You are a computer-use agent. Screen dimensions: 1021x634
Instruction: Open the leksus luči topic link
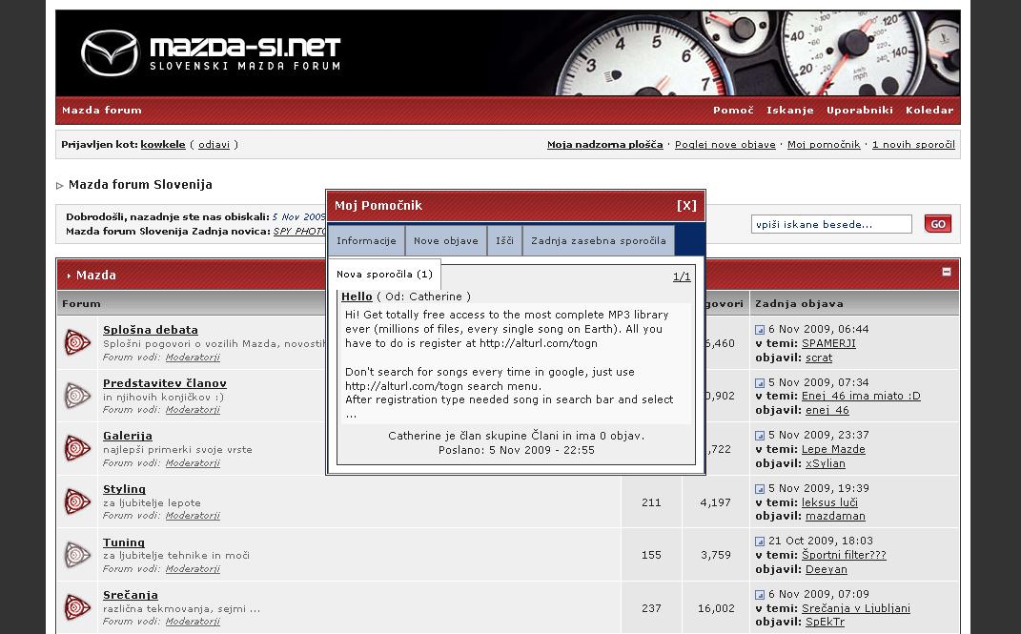829,502
